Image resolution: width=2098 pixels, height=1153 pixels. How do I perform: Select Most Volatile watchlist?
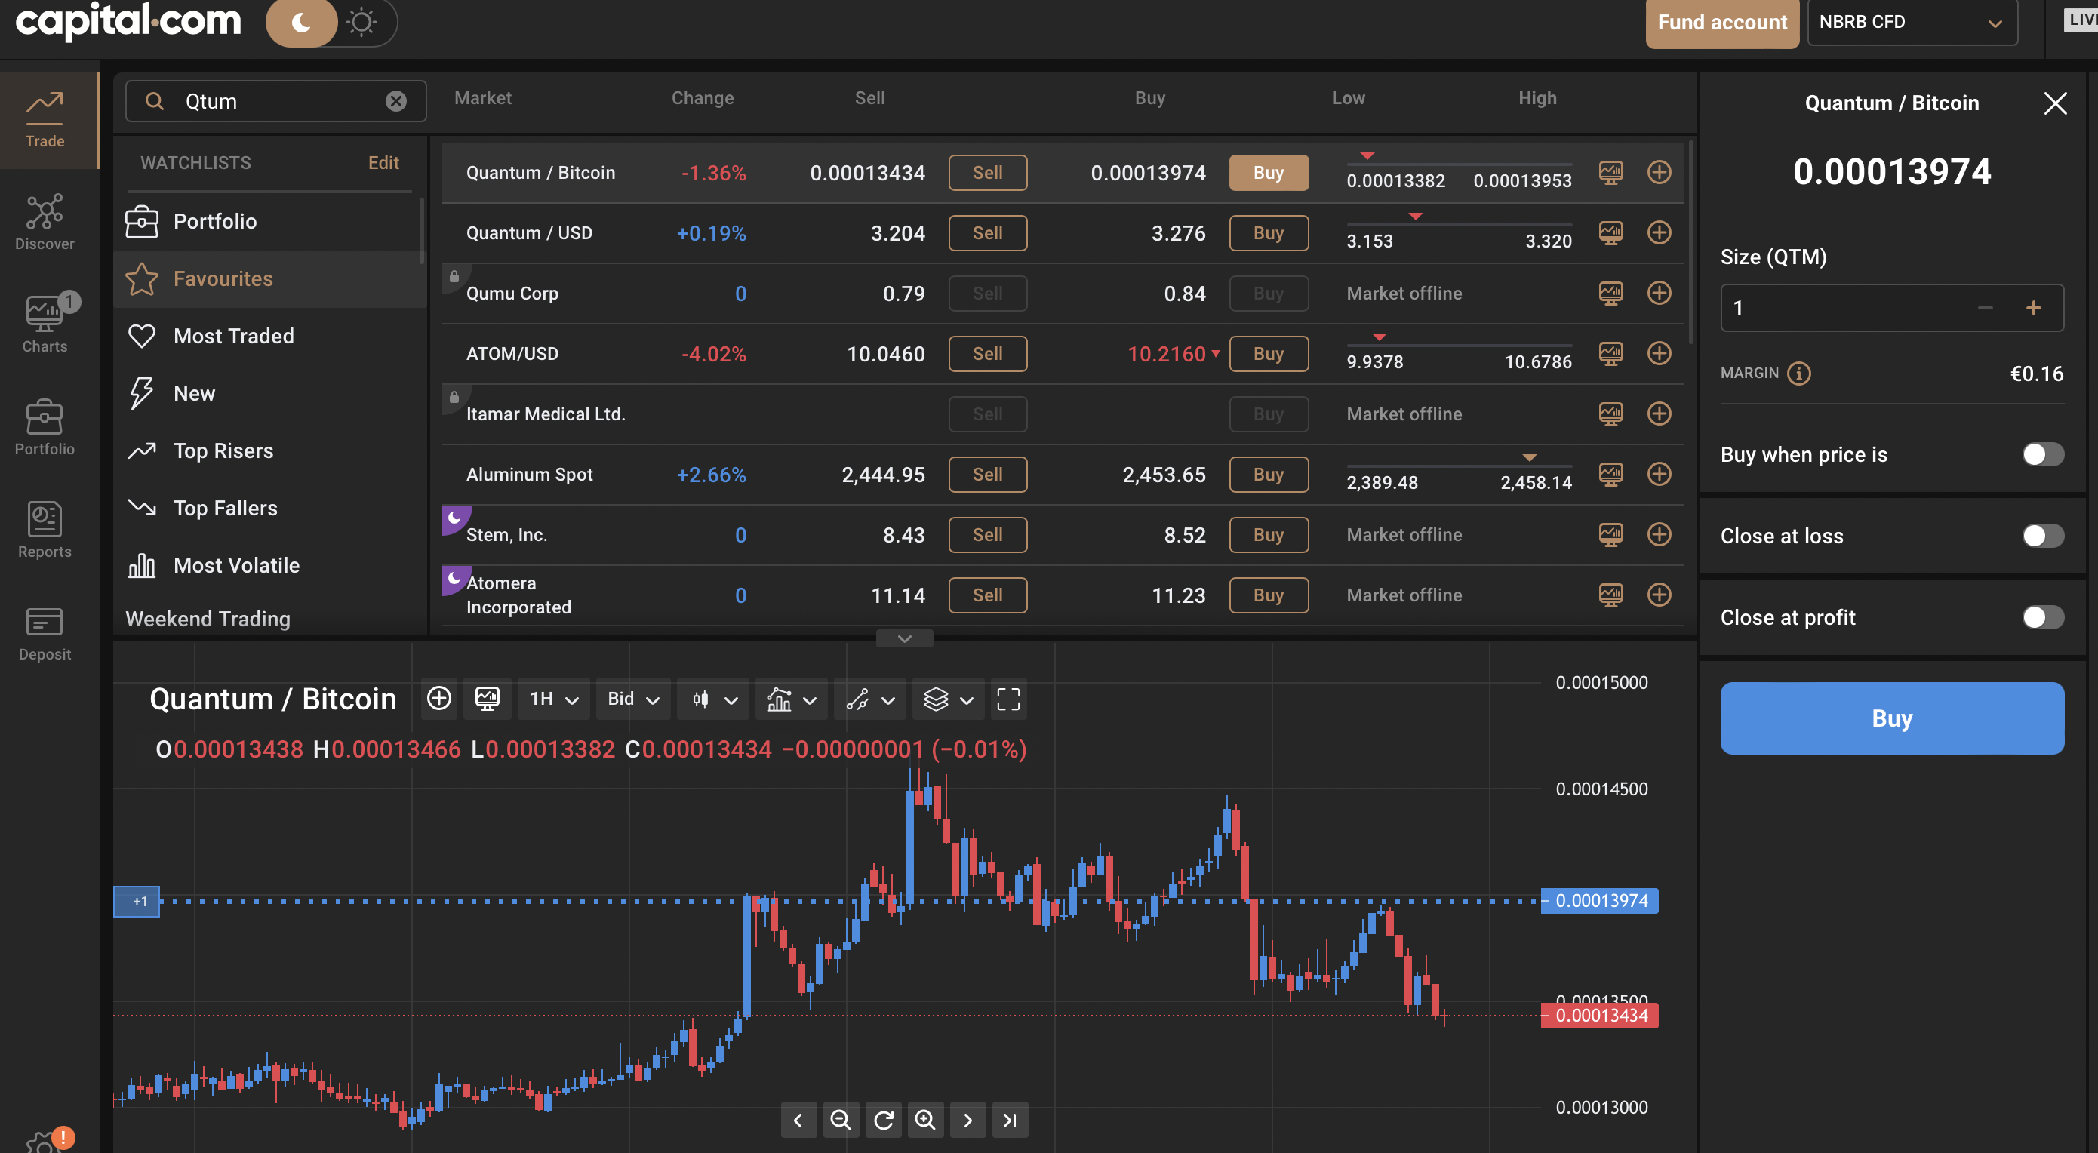click(x=269, y=565)
